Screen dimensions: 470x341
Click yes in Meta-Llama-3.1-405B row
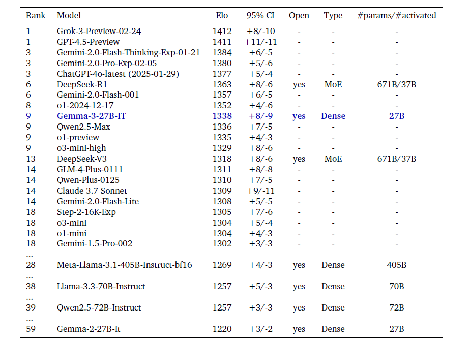coord(299,266)
